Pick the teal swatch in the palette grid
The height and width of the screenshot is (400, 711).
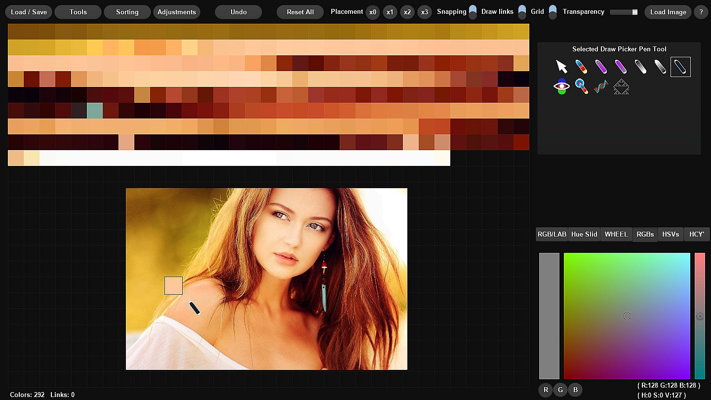[94, 111]
